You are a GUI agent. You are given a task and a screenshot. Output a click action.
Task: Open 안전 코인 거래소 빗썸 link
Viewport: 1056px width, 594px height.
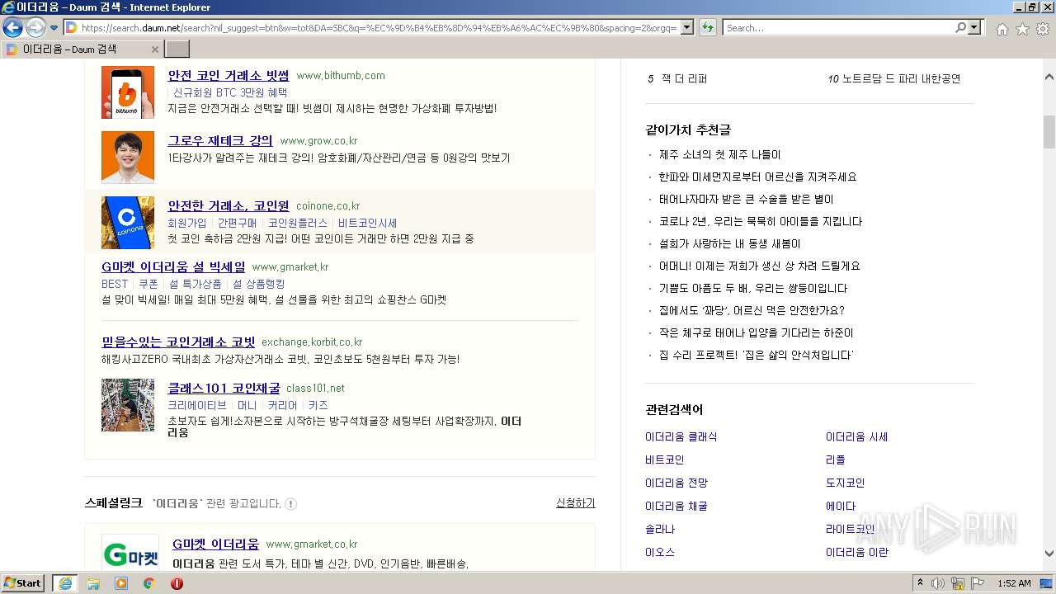(x=229, y=75)
